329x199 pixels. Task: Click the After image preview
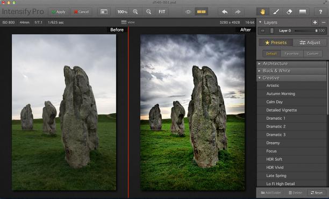pyautogui.click(x=192, y=112)
